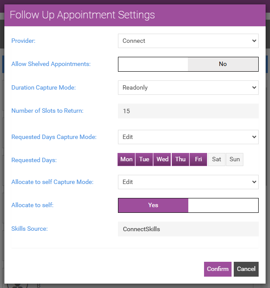Enable Sun in Requested Days
The width and height of the screenshot is (270, 288).
[x=235, y=159]
